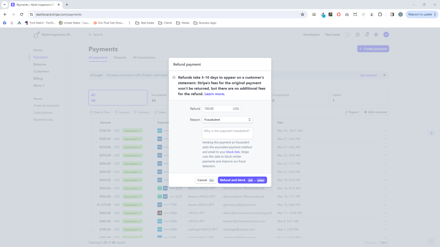Viewport: 440px width, 247px height.
Task: Click Get started on the Insight banner
Action: [x=368, y=75]
